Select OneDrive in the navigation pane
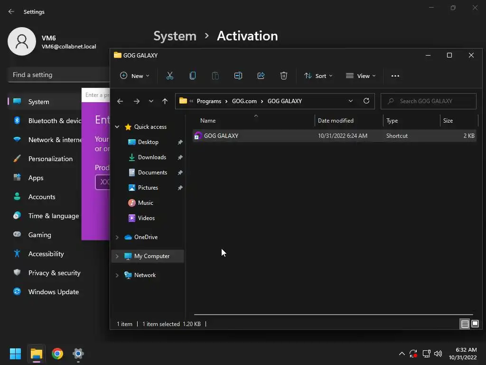This screenshot has height=365, width=486. tap(146, 237)
